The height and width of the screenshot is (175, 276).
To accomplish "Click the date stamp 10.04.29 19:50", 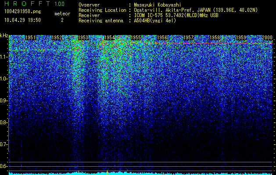I will [x=22, y=20].
